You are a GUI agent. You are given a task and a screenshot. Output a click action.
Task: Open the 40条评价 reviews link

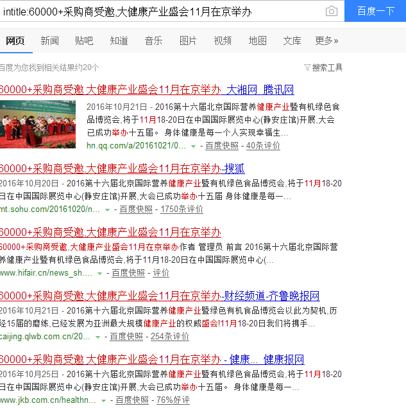263,146
